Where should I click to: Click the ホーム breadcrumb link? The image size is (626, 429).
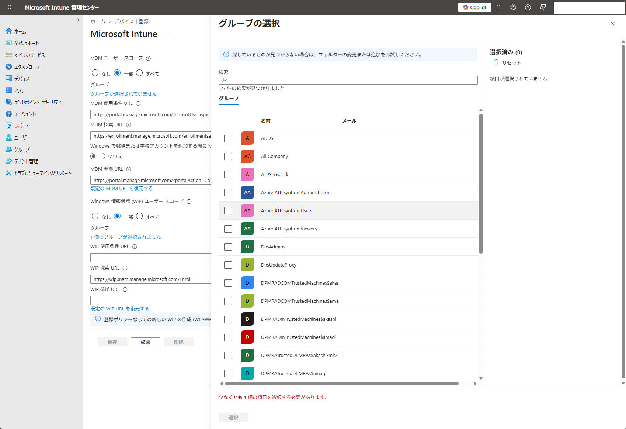[x=98, y=21]
